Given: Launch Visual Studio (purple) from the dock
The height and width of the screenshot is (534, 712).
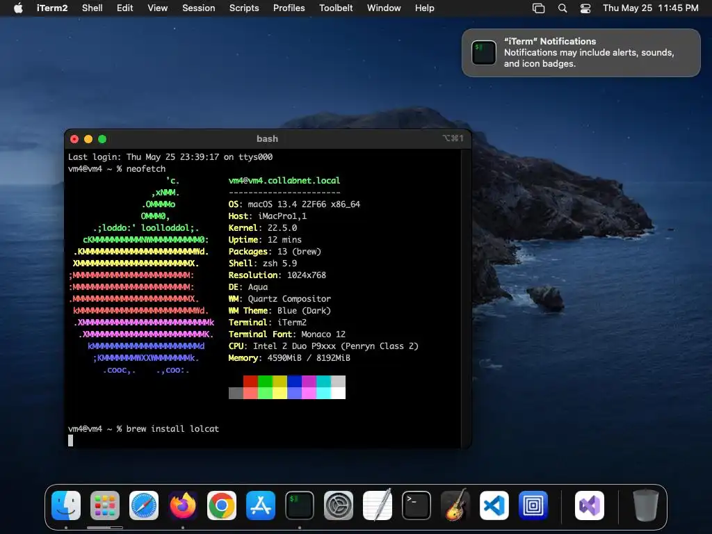Looking at the screenshot, I should [590, 505].
